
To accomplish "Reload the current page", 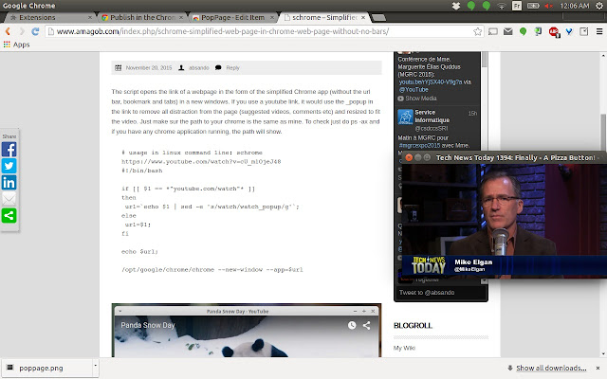I will point(35,31).
